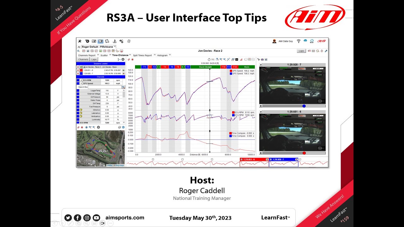Image resolution: width=404 pixels, height=227 pixels.
Task: Click the globe satellite icon above track map
Action: (x=123, y=127)
